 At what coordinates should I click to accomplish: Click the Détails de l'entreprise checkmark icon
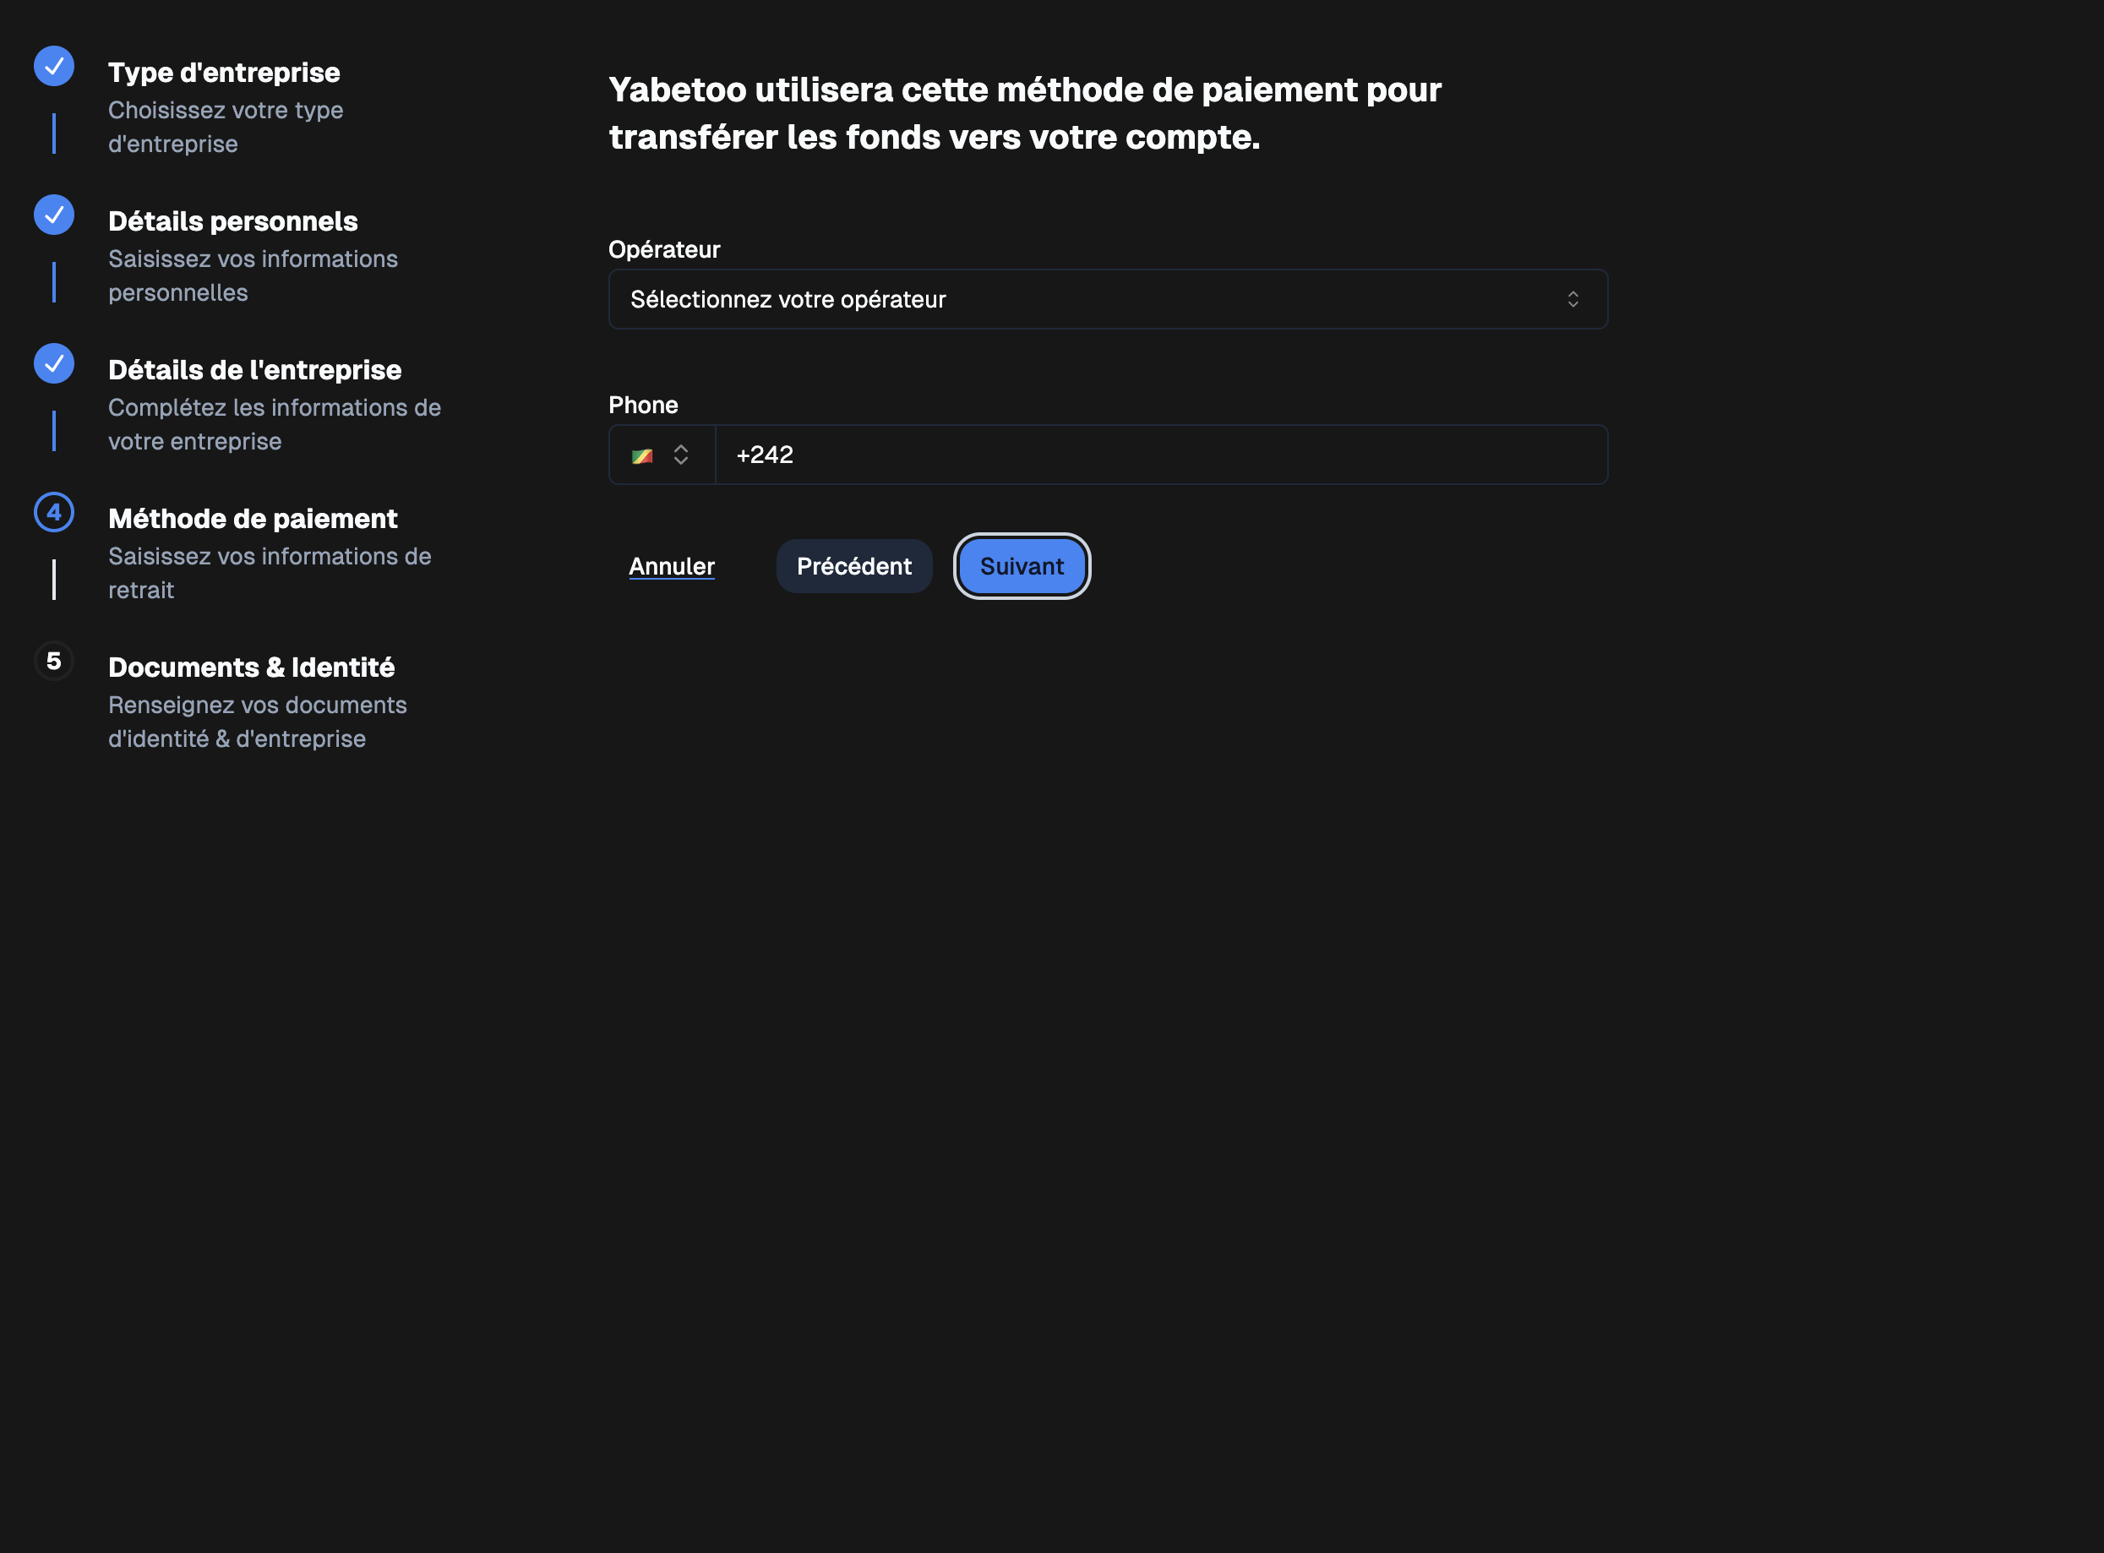[x=53, y=362]
